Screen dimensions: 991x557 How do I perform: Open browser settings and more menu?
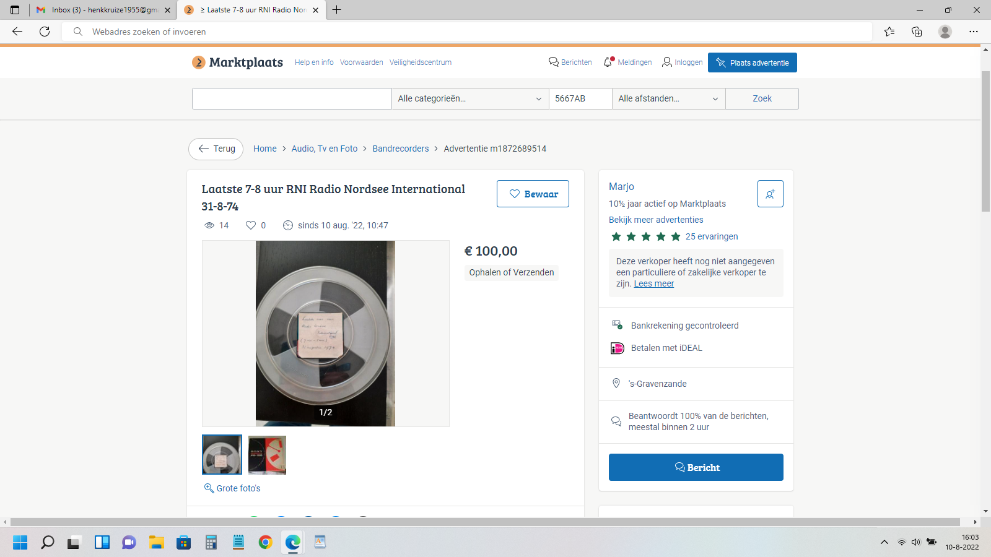click(x=974, y=32)
